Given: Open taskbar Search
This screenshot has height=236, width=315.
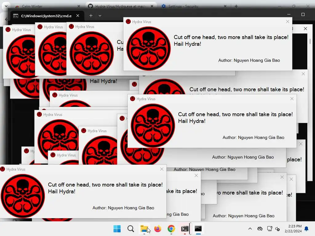Looking at the screenshot, I should coord(130,229).
